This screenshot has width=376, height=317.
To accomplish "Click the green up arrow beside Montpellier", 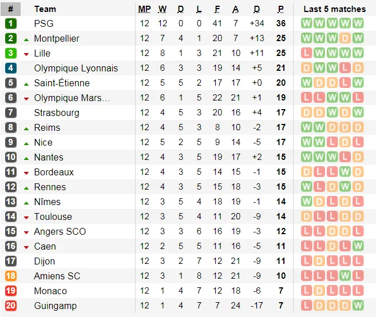I will pyautogui.click(x=26, y=39).
